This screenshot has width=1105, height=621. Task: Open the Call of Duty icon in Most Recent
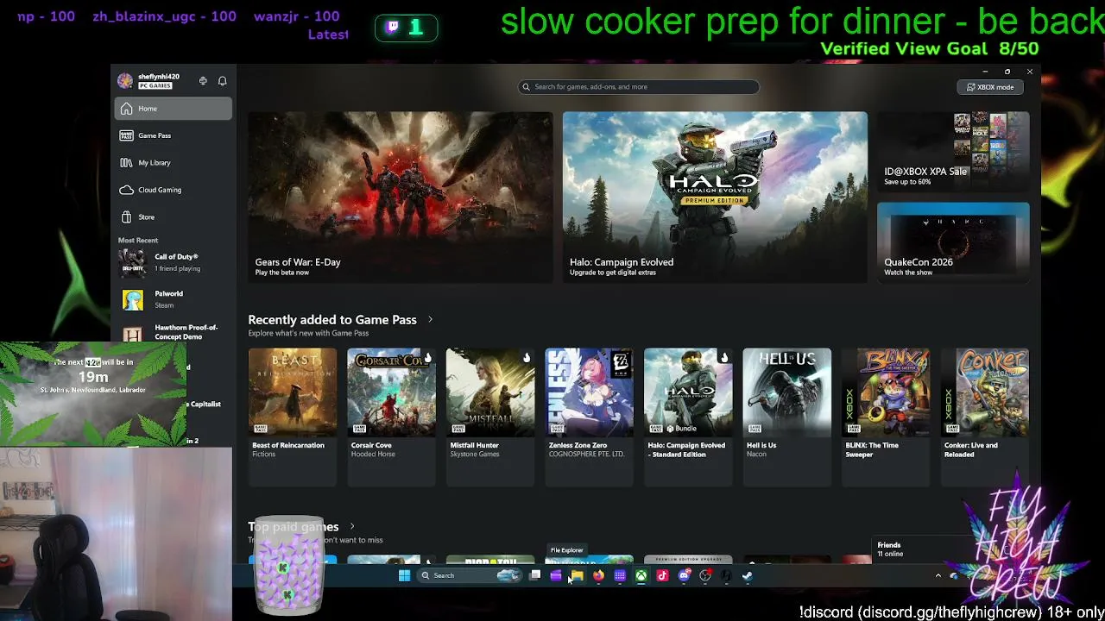coord(132,262)
